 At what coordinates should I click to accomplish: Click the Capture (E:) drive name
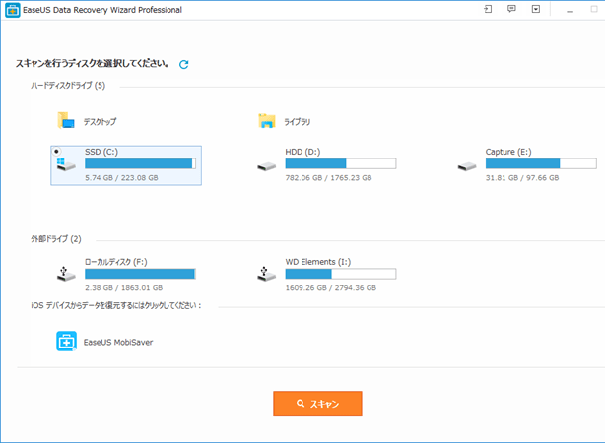(508, 152)
